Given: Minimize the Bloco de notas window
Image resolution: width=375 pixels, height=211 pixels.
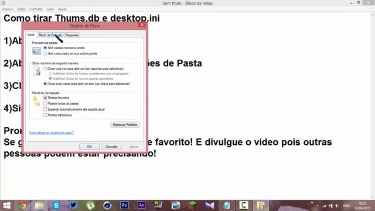Looking at the screenshot, I should coord(352,3).
